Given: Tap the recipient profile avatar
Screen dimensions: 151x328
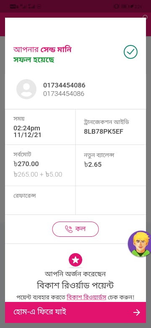Looking at the screenshot, I should point(26,89).
